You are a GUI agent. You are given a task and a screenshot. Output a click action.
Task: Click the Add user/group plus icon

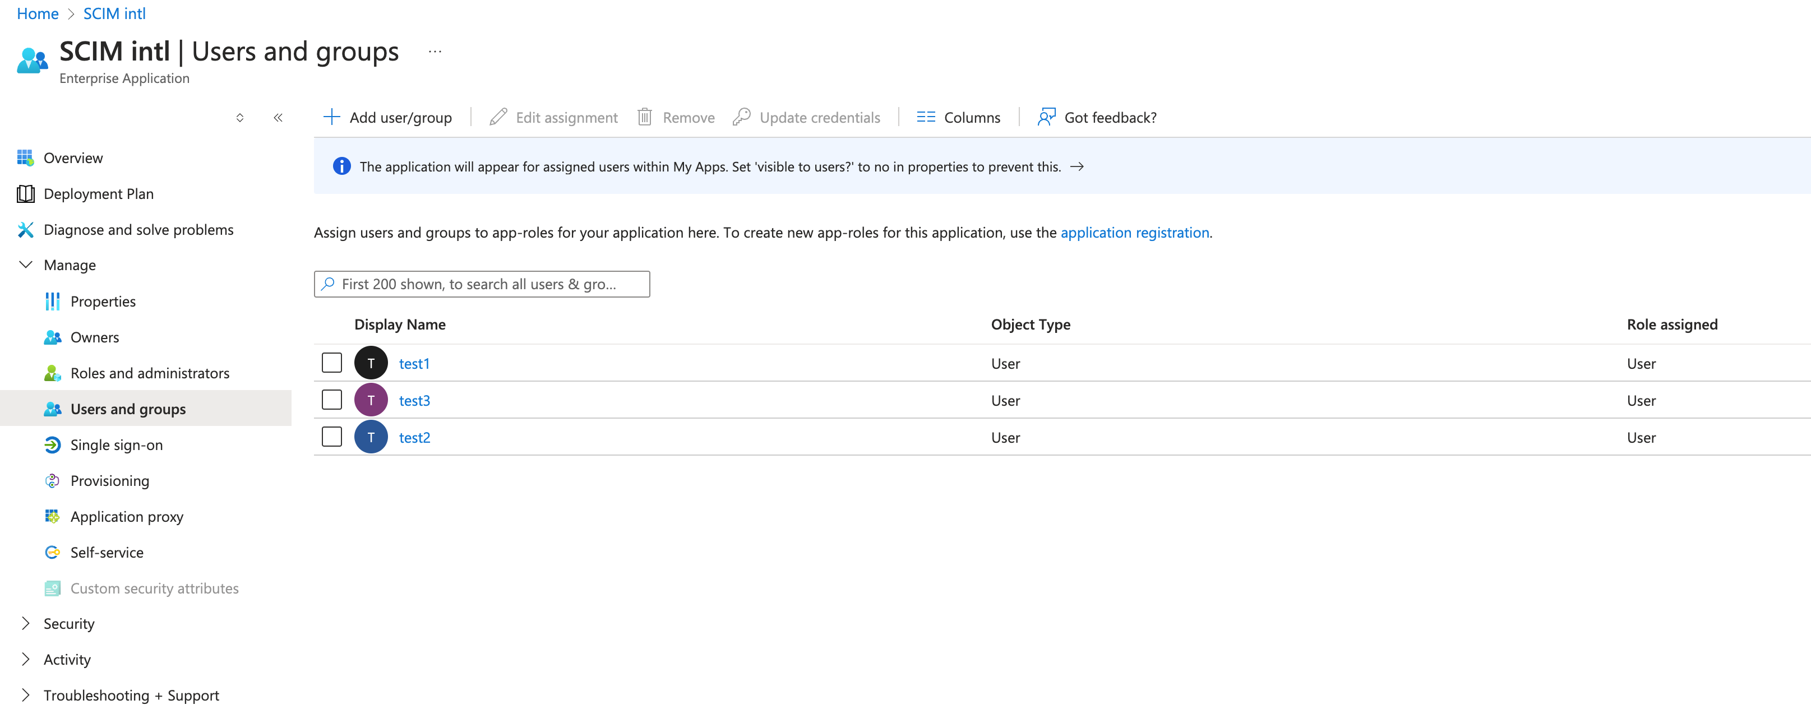(x=331, y=117)
